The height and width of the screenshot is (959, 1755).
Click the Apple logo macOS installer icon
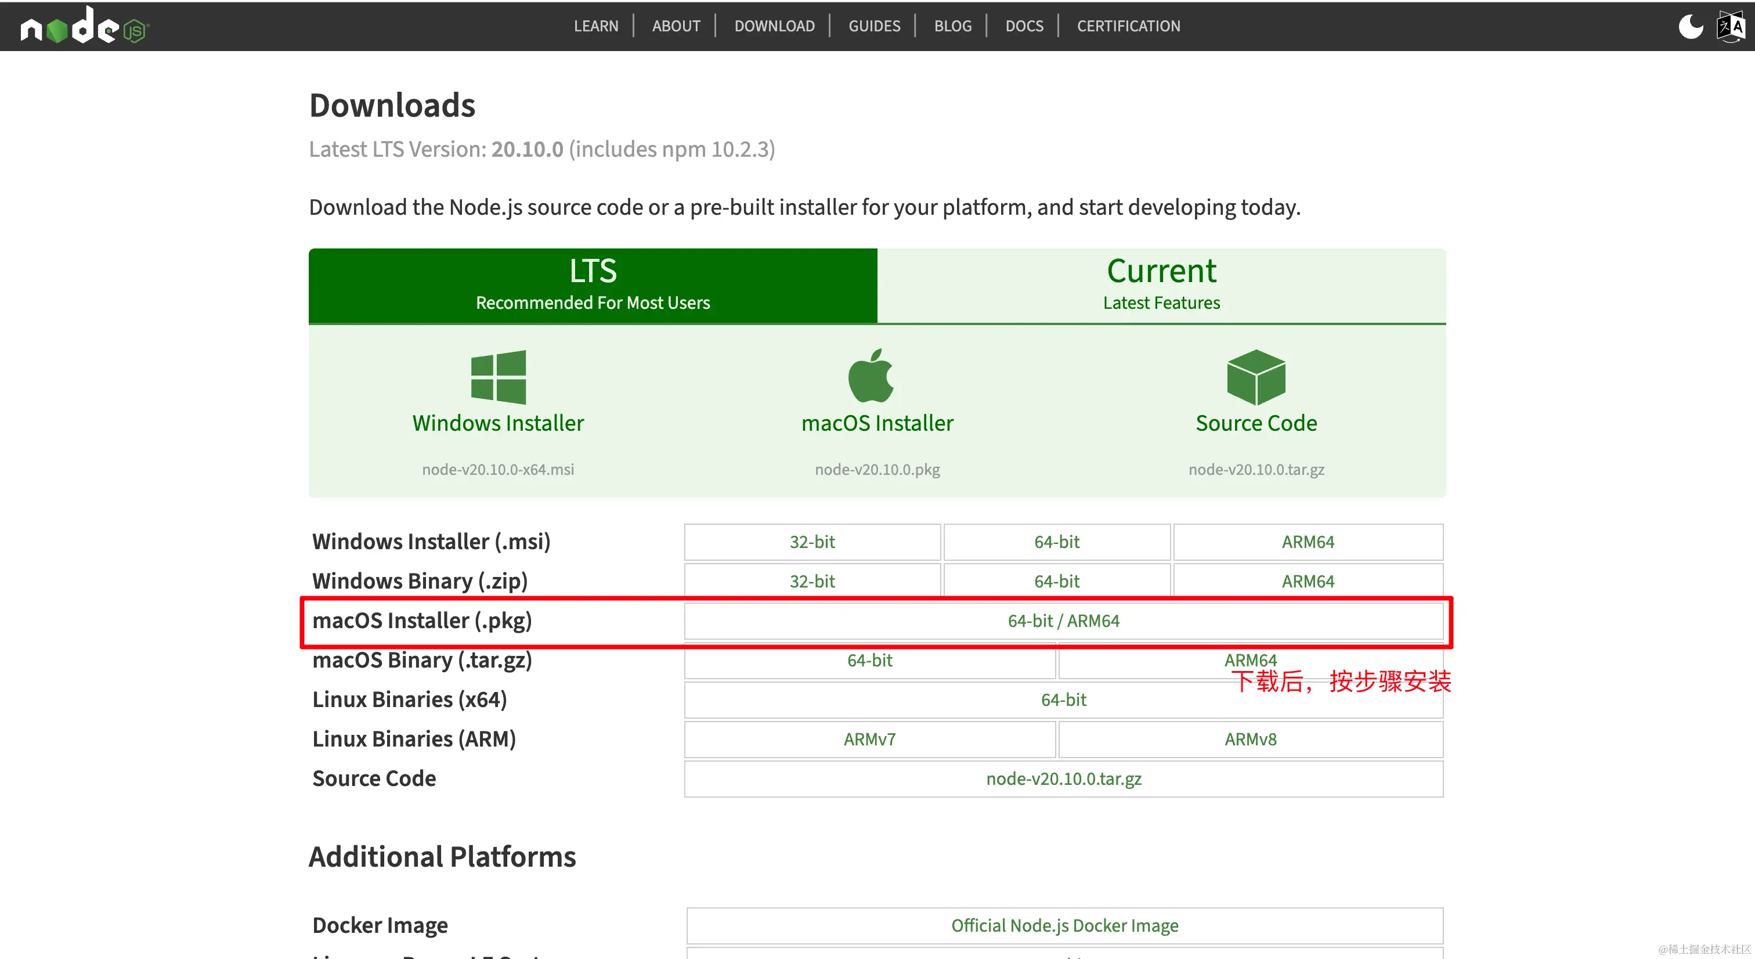871,376
